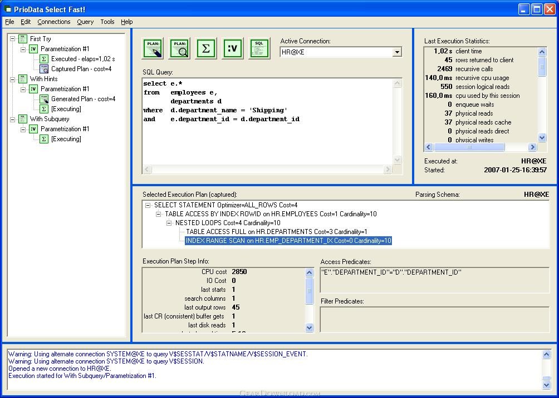Click the statistics list scroll-left arrow
Image resolution: width=559 pixels, height=398 pixels.
click(429, 147)
